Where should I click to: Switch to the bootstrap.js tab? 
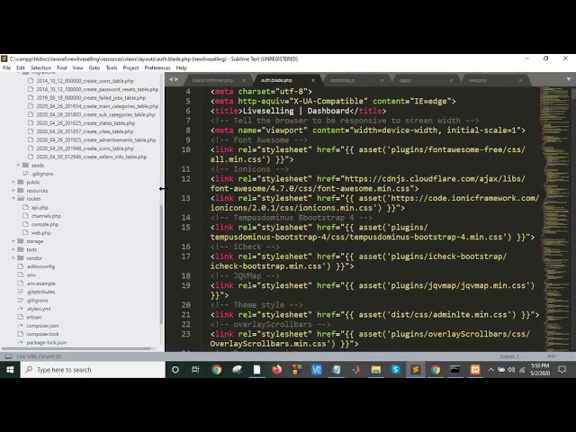pyautogui.click(x=342, y=80)
